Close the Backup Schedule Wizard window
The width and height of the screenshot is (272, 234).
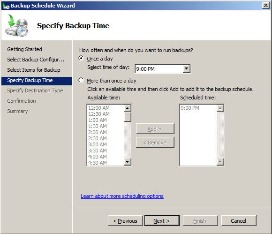pyautogui.click(x=266, y=6)
